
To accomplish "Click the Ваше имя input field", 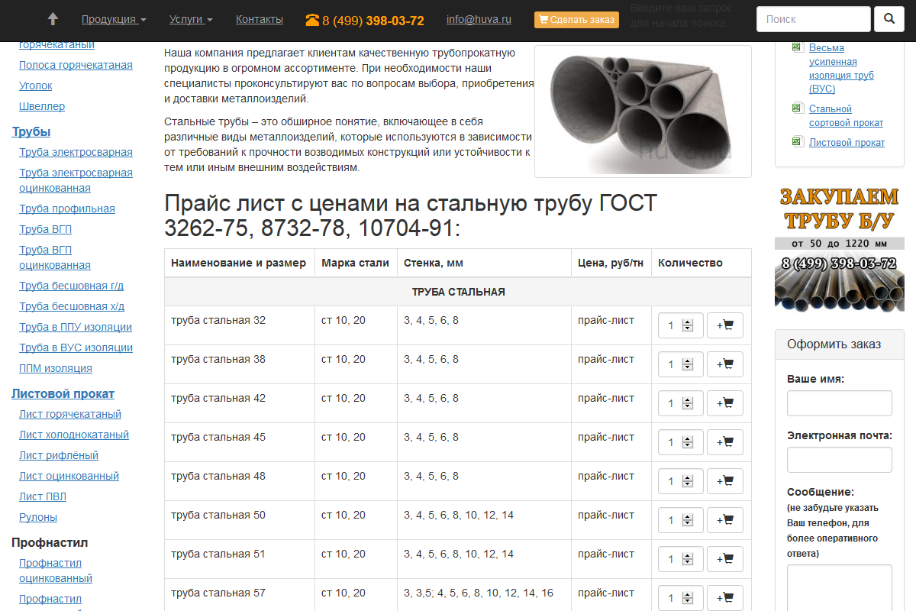I will pos(839,403).
